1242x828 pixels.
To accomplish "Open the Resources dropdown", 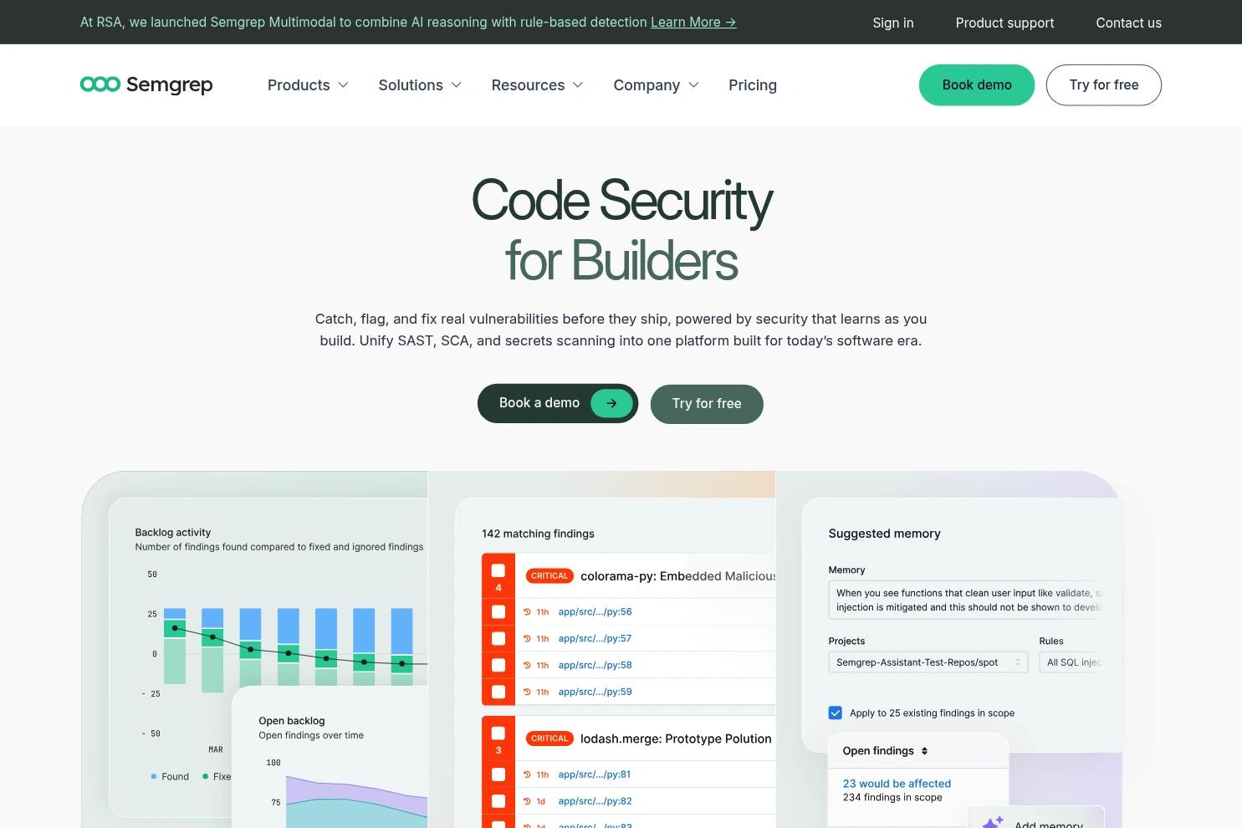I will 537,85.
